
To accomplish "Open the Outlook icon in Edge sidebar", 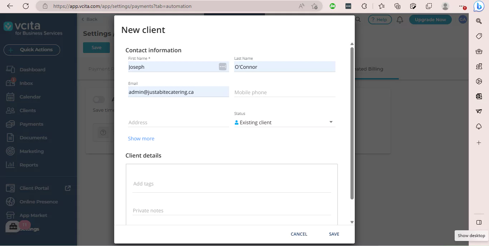I will pos(479,96).
